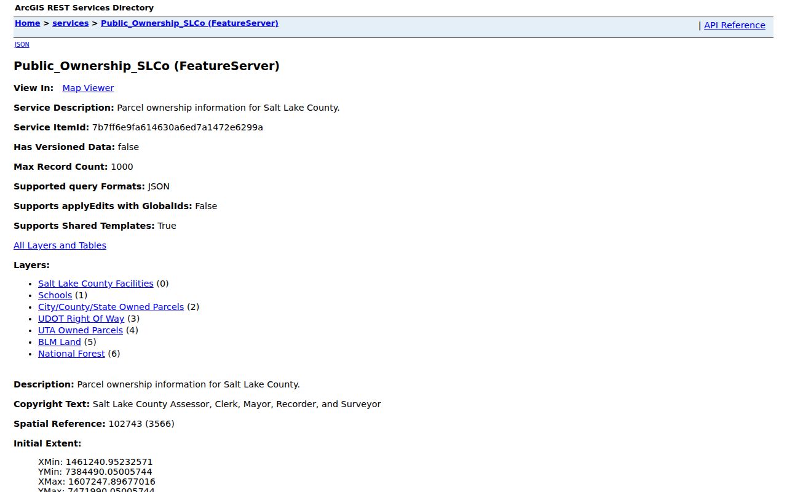Click the Supported query Formats value JSON
The height and width of the screenshot is (492, 787).
tap(159, 186)
